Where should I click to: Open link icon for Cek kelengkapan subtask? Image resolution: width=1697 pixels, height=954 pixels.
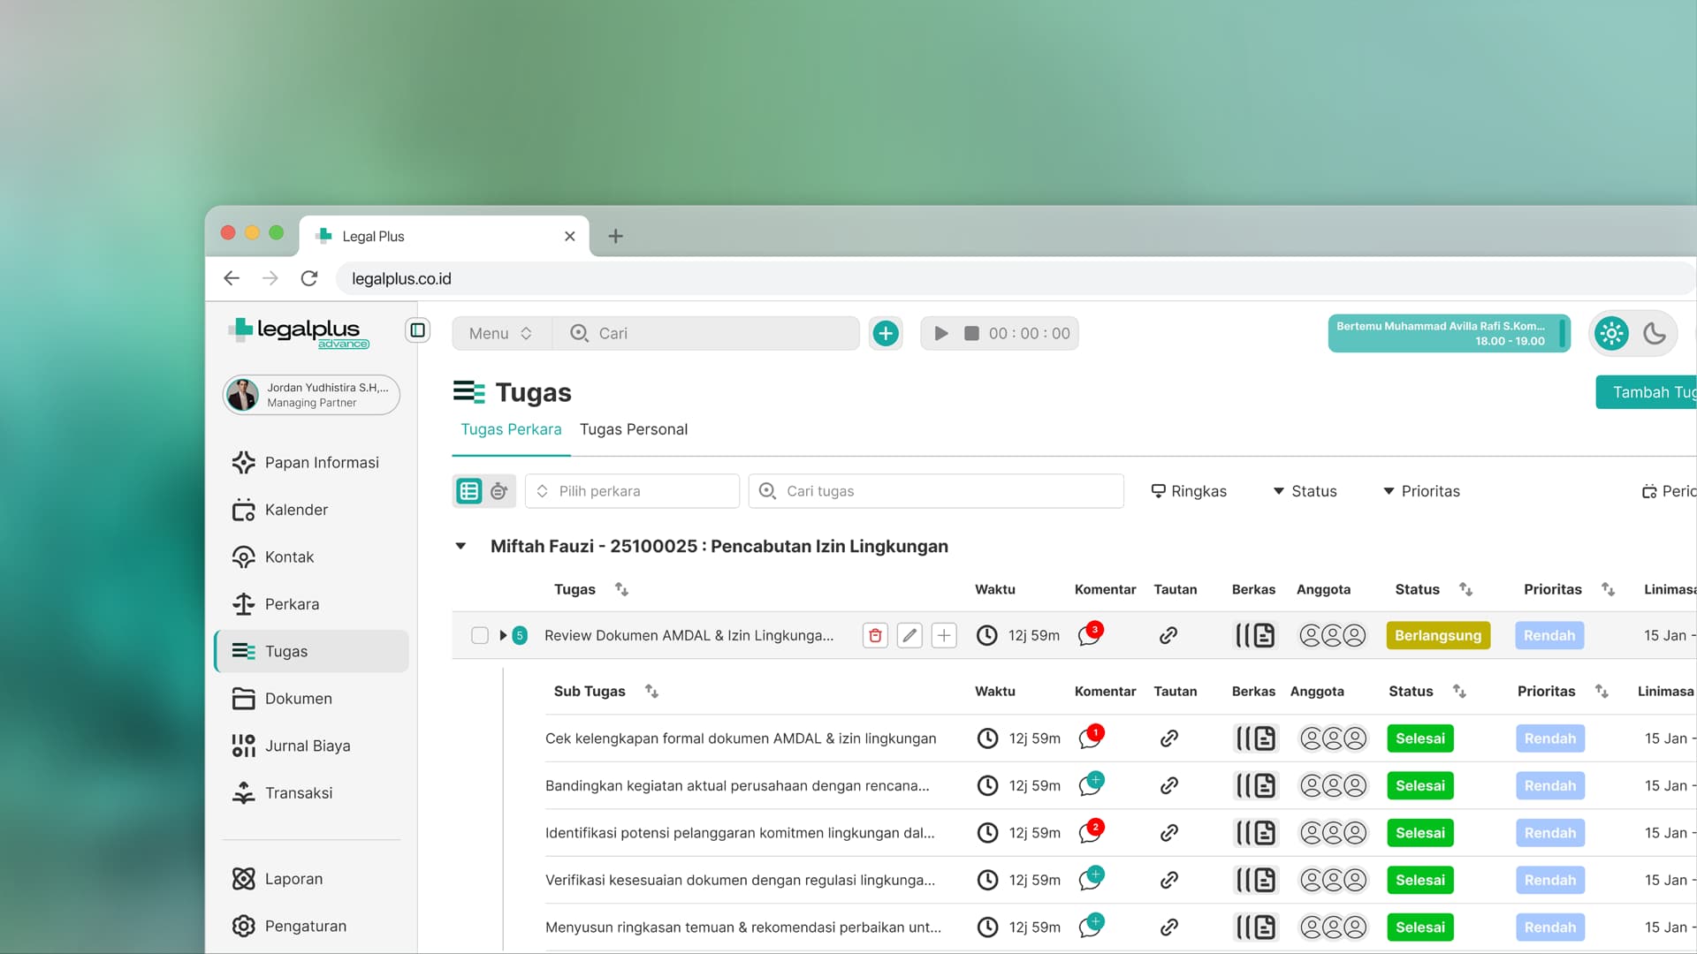(1168, 738)
